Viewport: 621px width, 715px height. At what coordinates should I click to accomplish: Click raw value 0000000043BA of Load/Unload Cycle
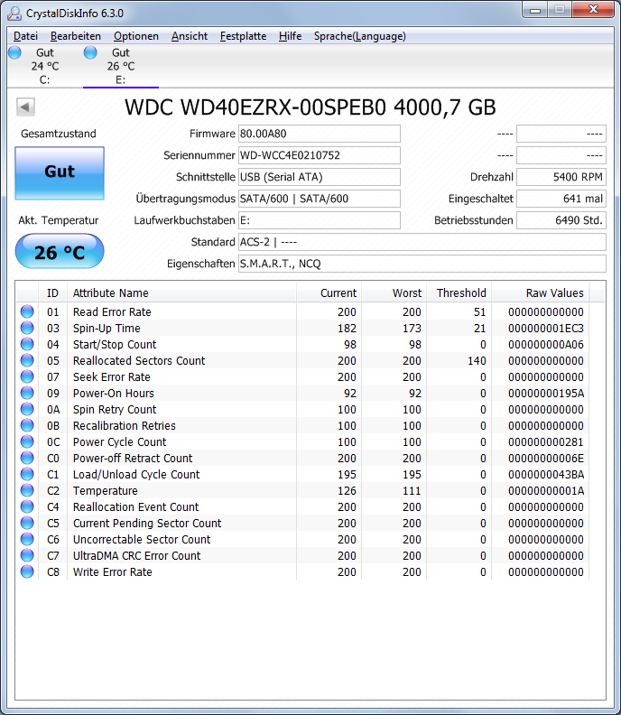pyautogui.click(x=546, y=474)
